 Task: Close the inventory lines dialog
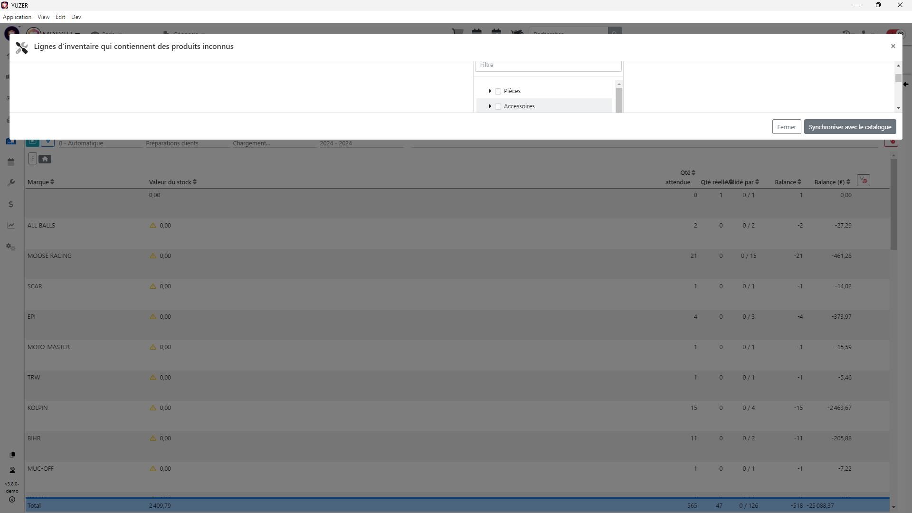pyautogui.click(x=893, y=46)
